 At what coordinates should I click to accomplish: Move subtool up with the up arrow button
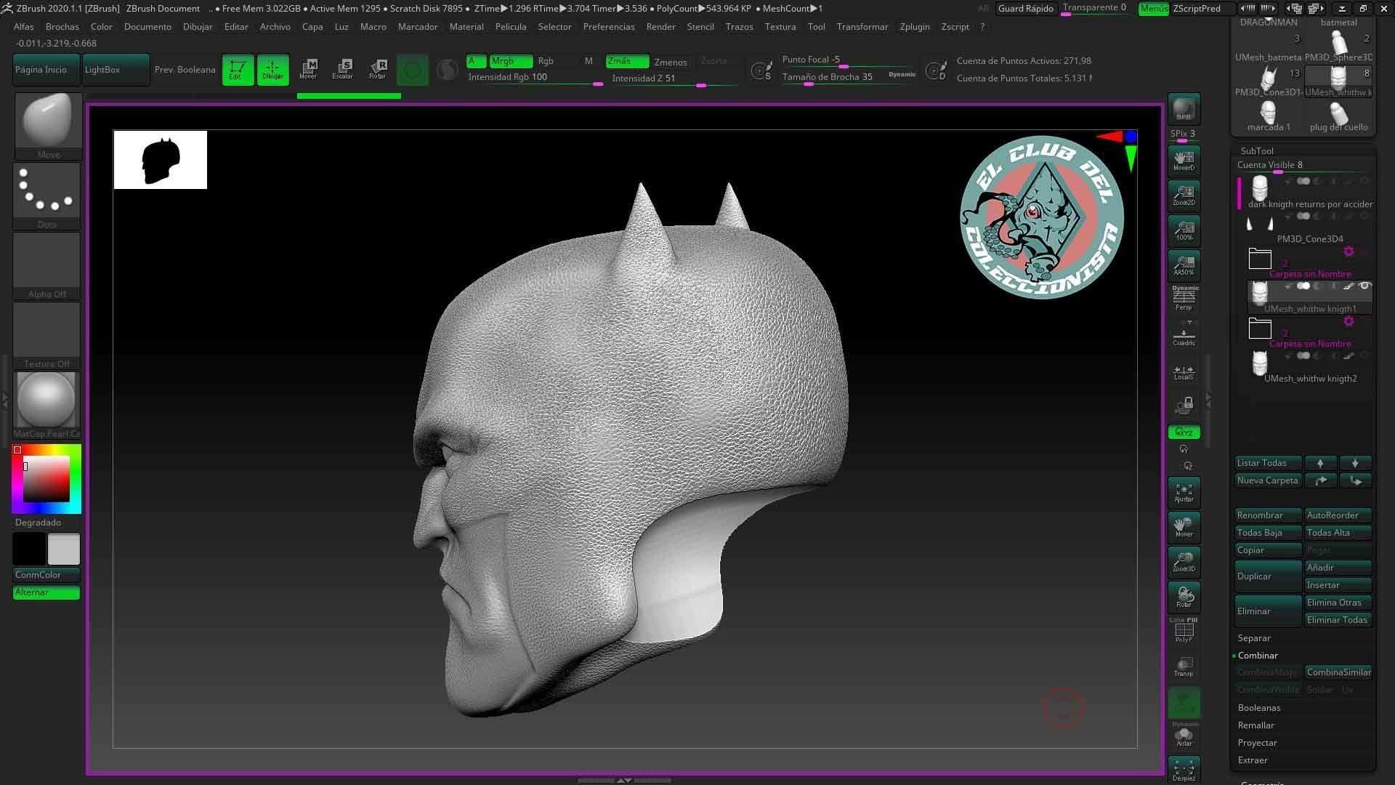(1320, 463)
